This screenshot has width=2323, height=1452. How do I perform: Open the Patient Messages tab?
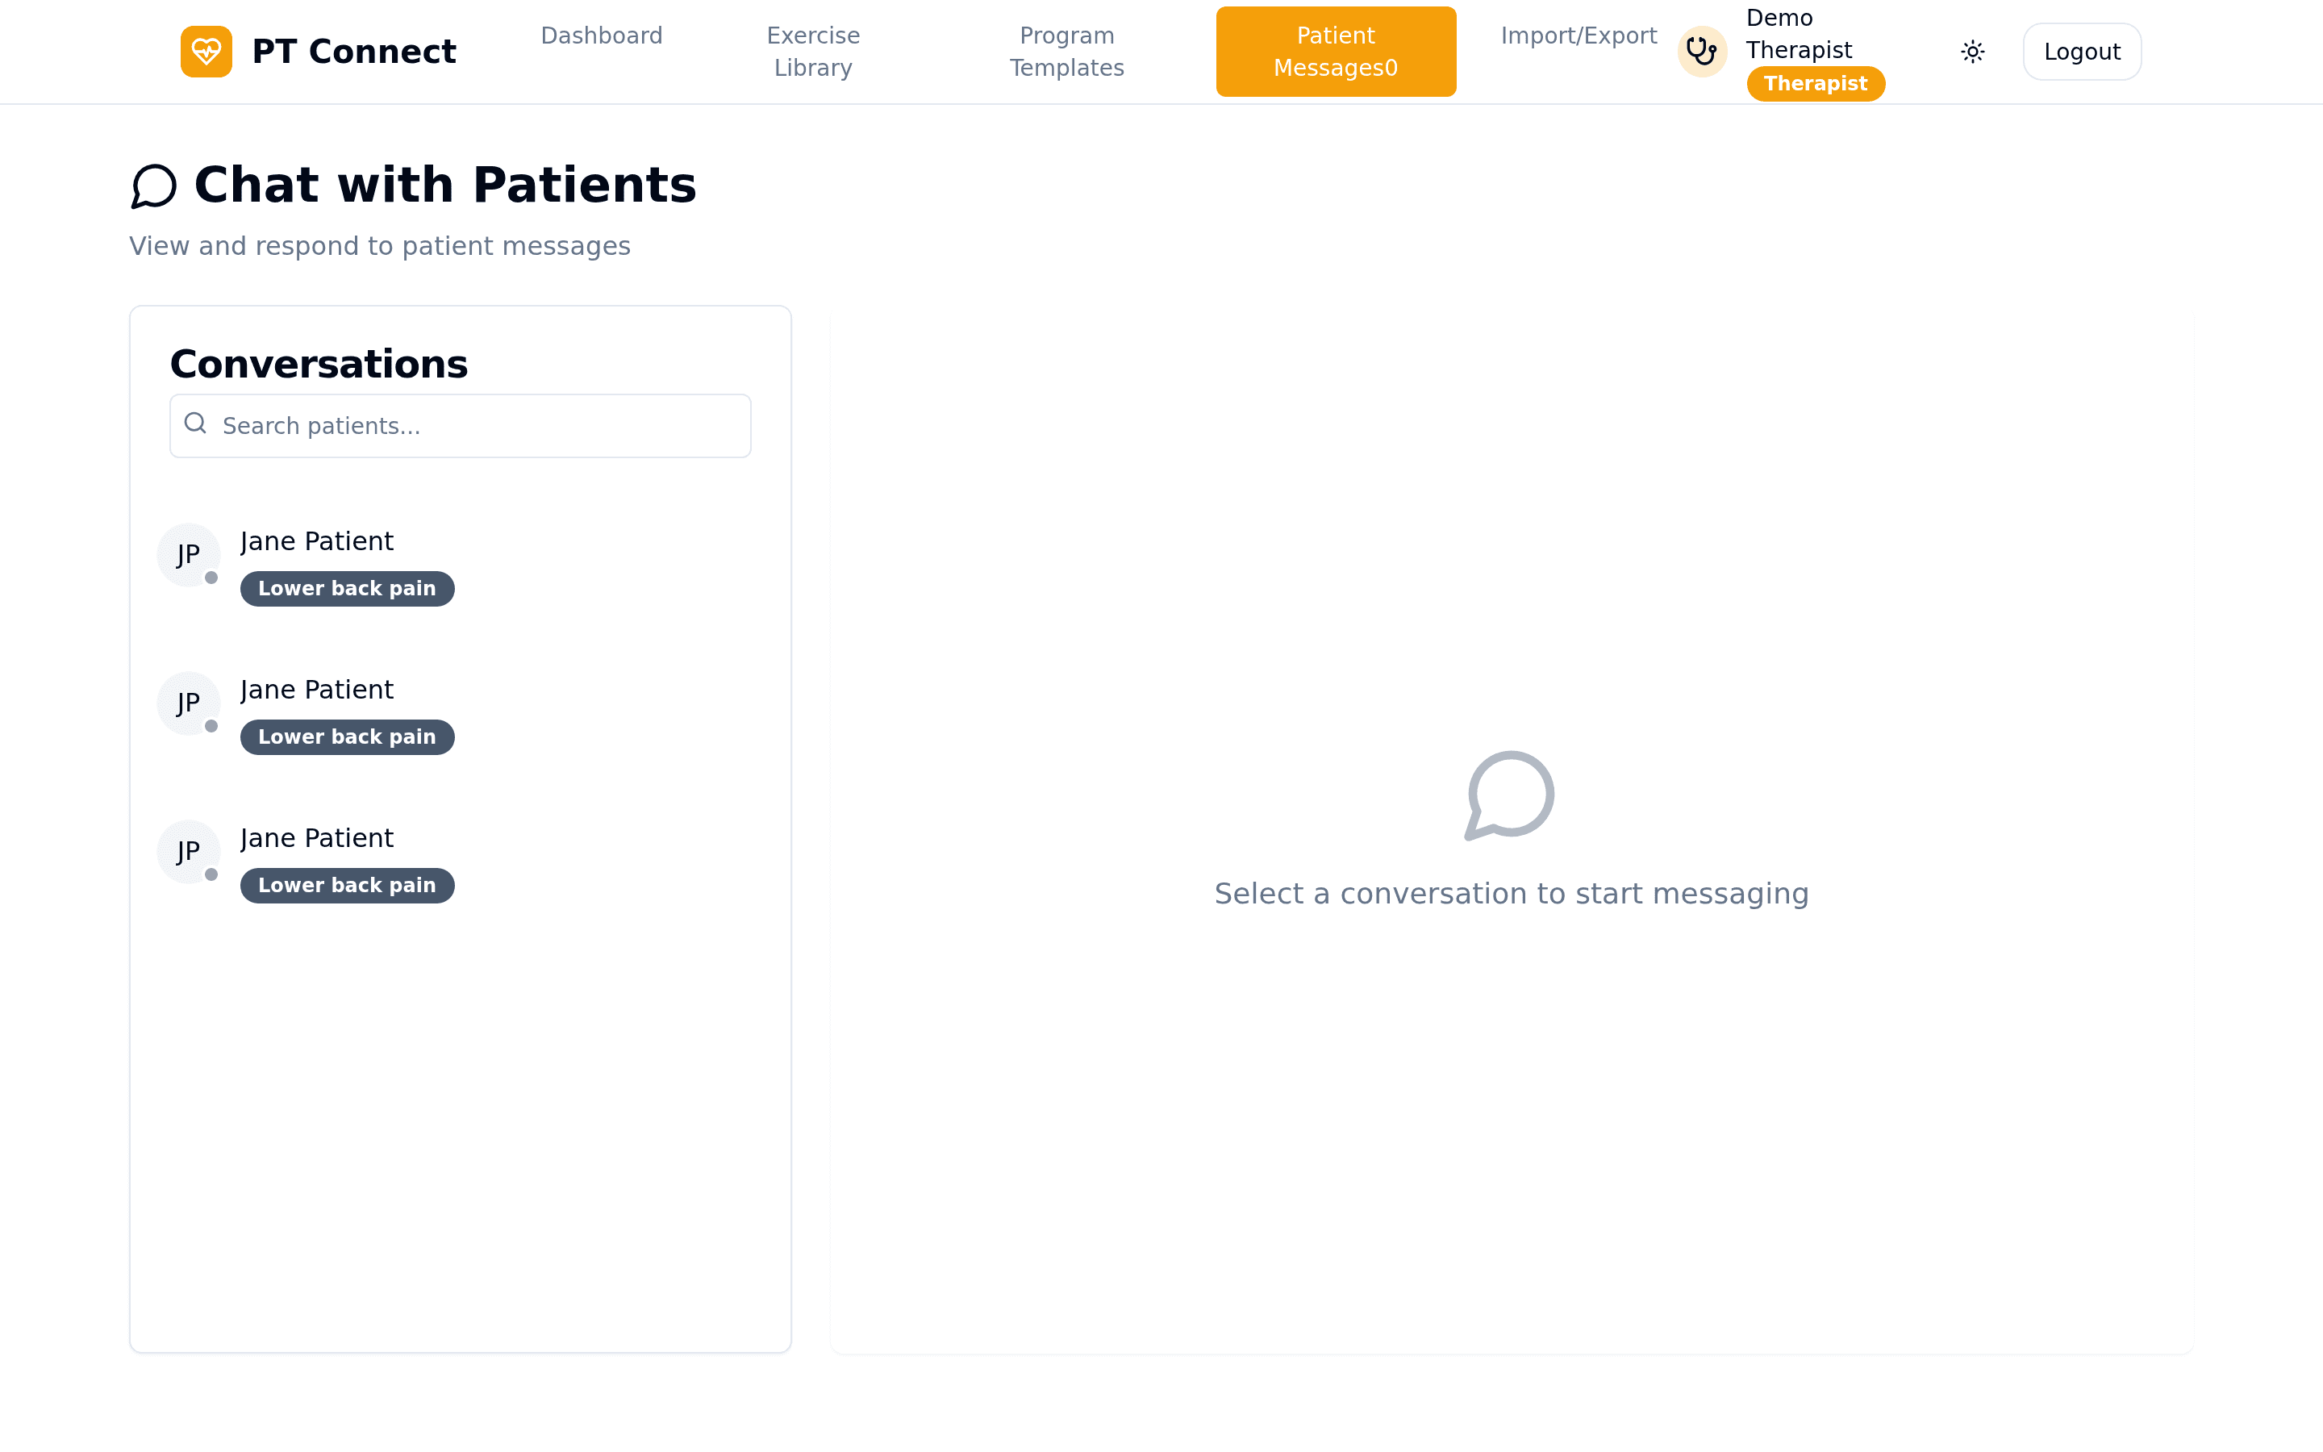pos(1335,51)
